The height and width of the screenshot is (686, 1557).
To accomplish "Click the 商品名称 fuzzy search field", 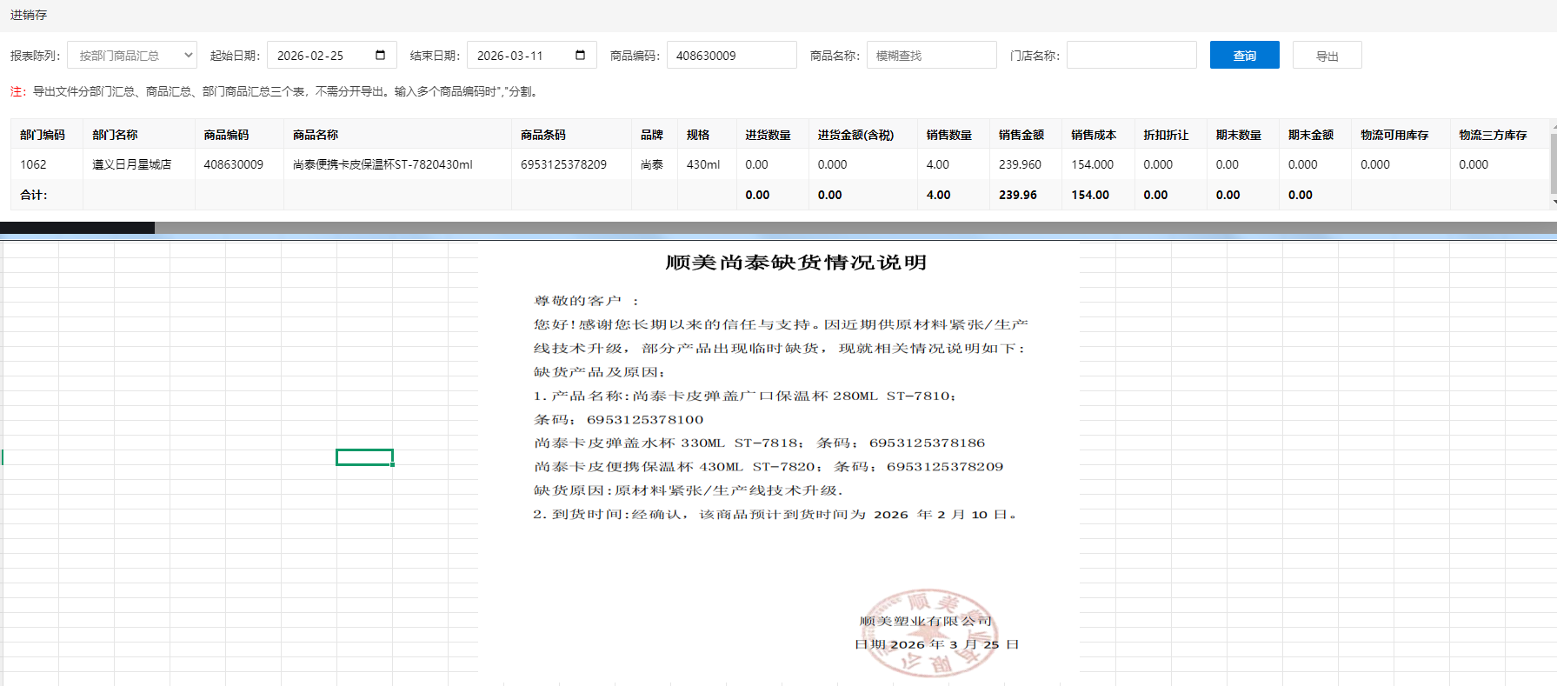I will coord(931,56).
